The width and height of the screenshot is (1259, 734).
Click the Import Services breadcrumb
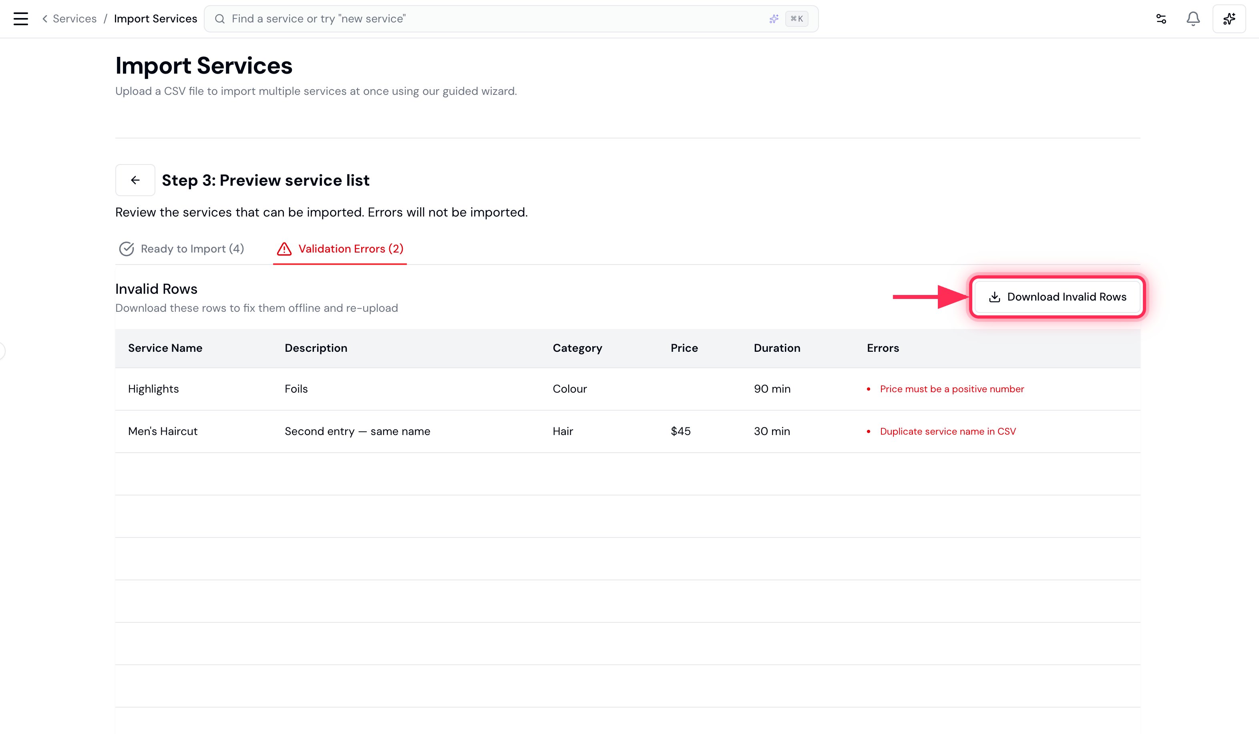(x=155, y=19)
